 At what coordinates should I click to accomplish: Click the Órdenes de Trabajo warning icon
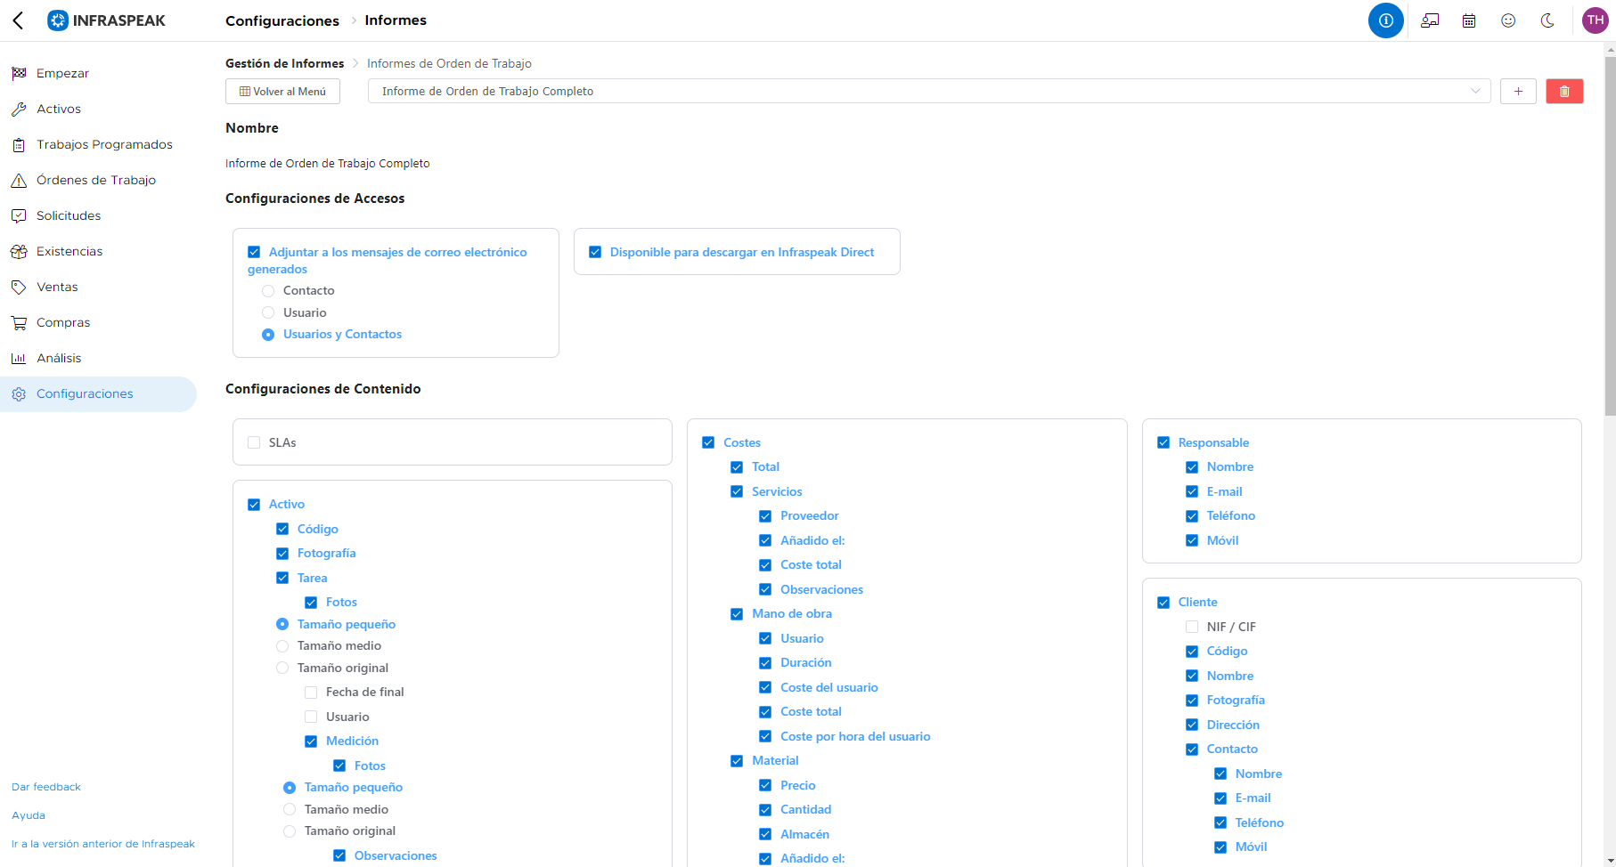(19, 180)
